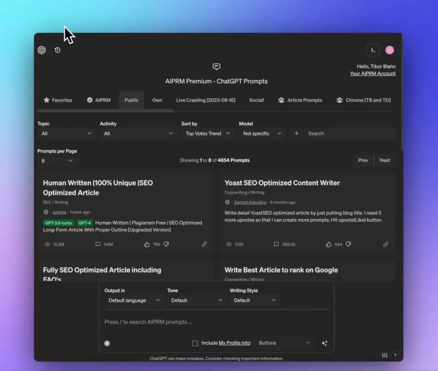438x371 pixels.
Task: Open settings sliders icon at bottom
Action: (x=384, y=355)
